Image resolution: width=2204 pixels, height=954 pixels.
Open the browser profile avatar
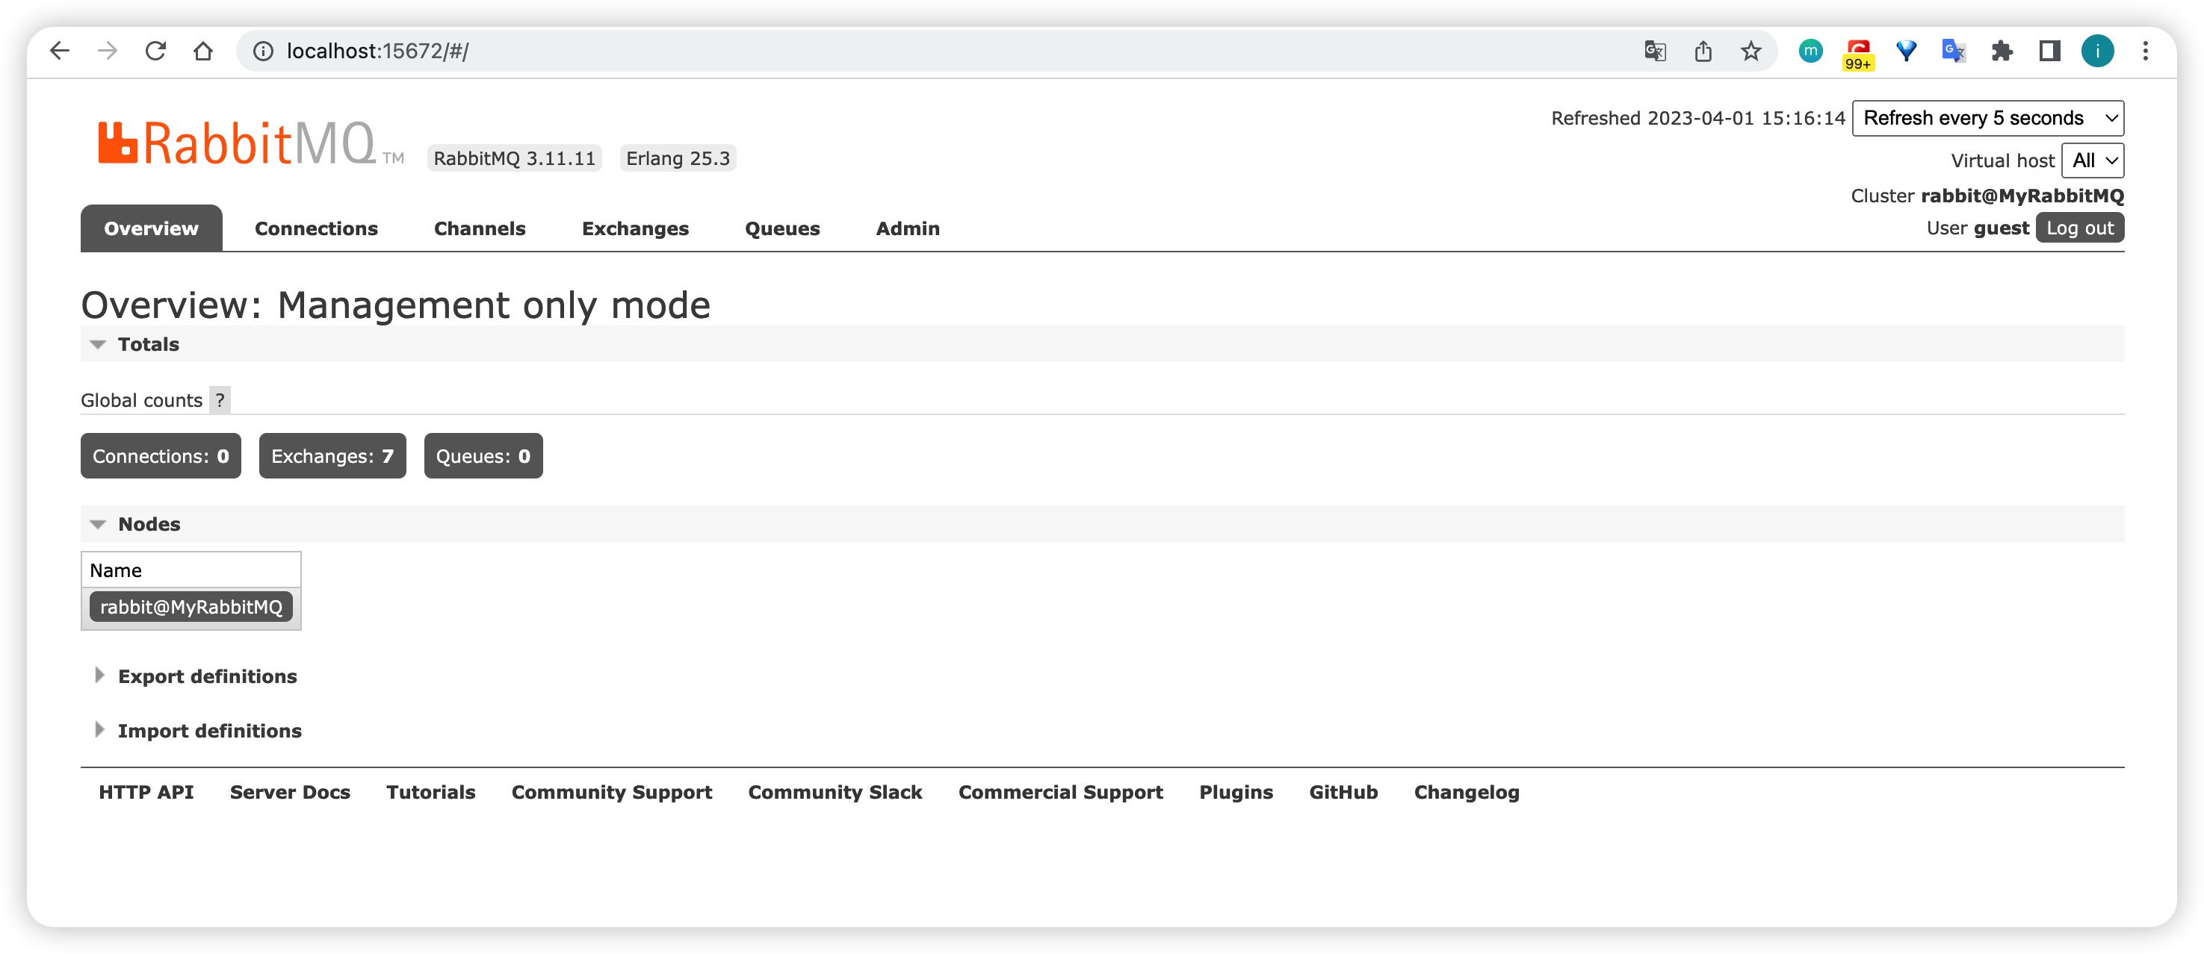click(x=2098, y=52)
